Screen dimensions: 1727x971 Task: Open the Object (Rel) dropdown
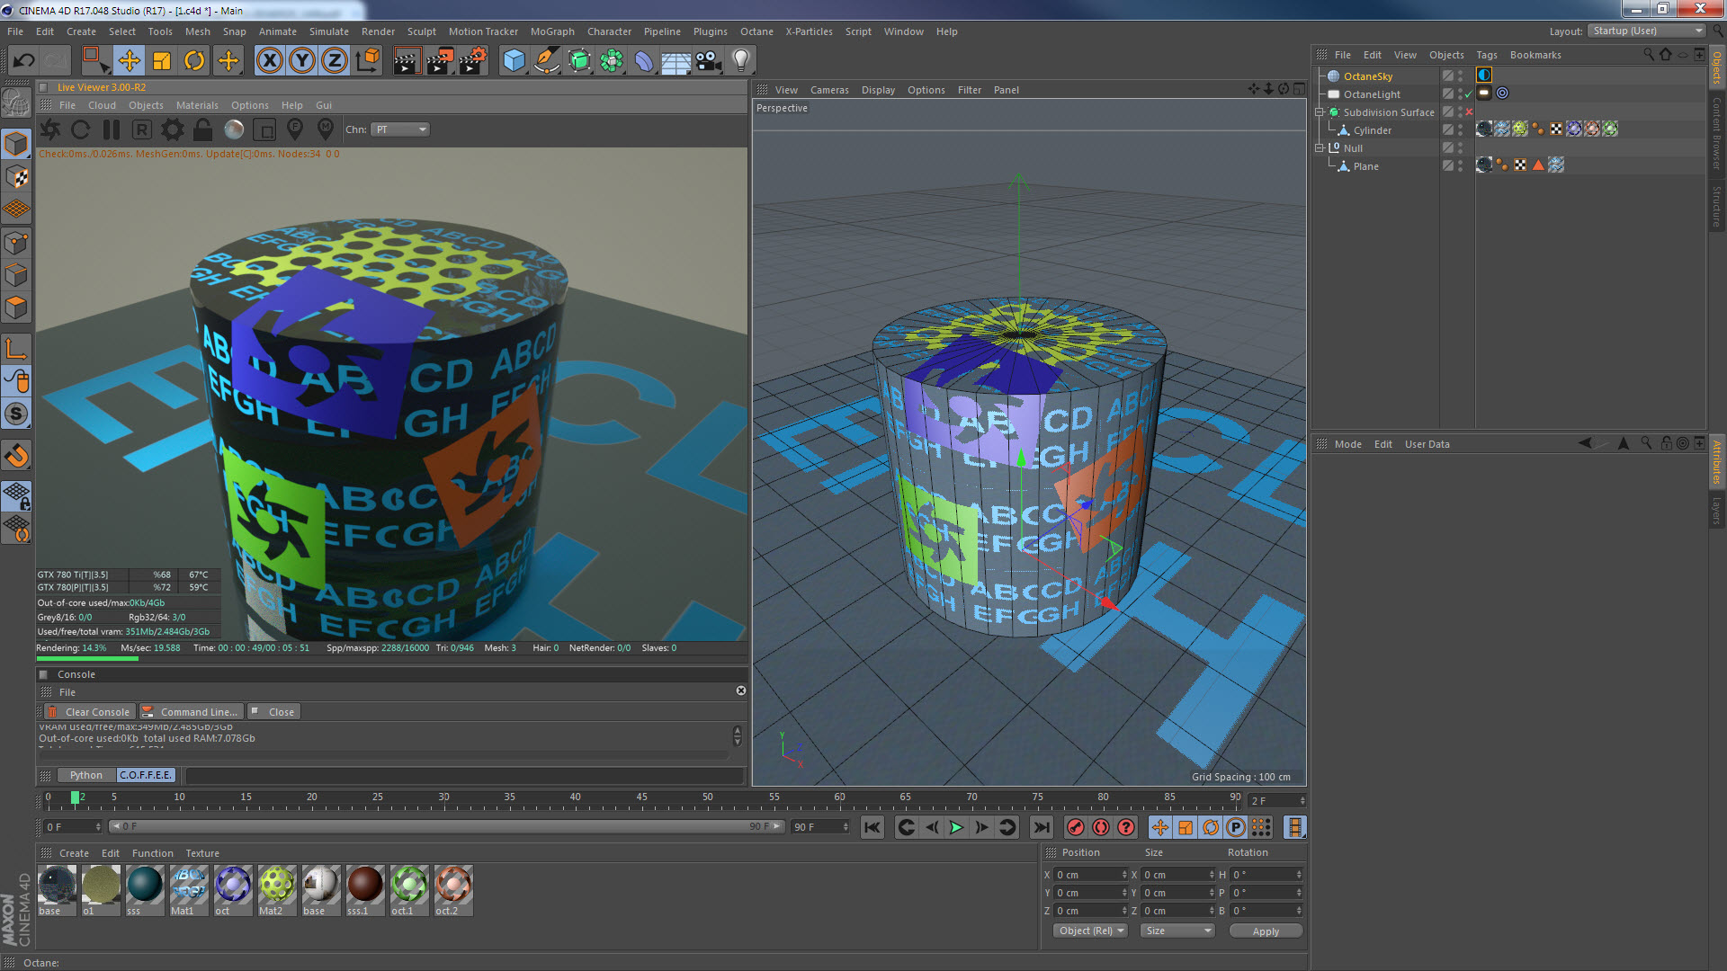1090,931
